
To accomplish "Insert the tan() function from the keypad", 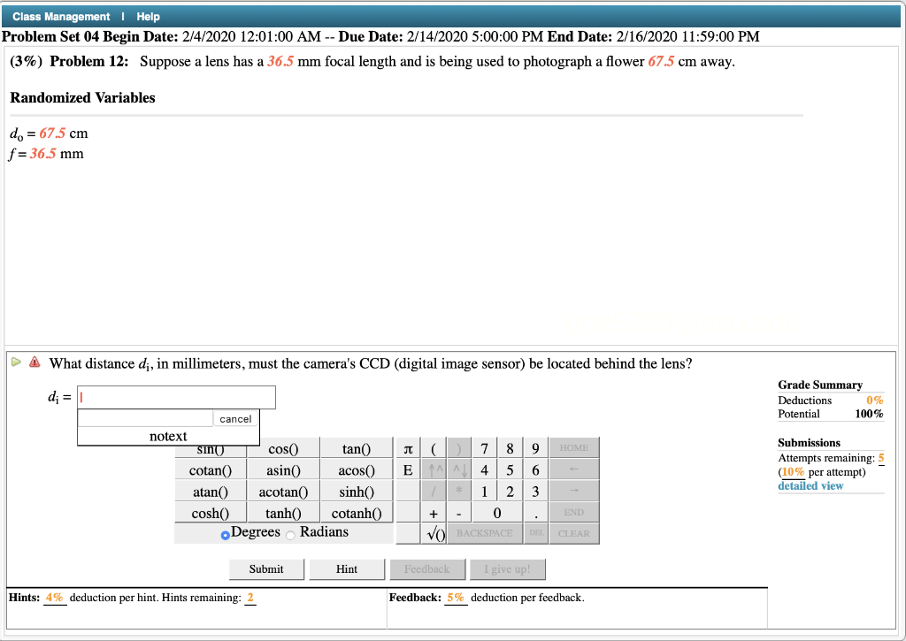I will [357, 447].
